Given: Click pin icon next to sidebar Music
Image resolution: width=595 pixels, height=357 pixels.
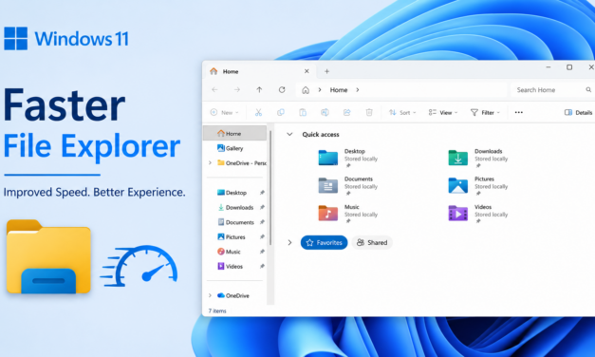Looking at the screenshot, I should (x=262, y=252).
